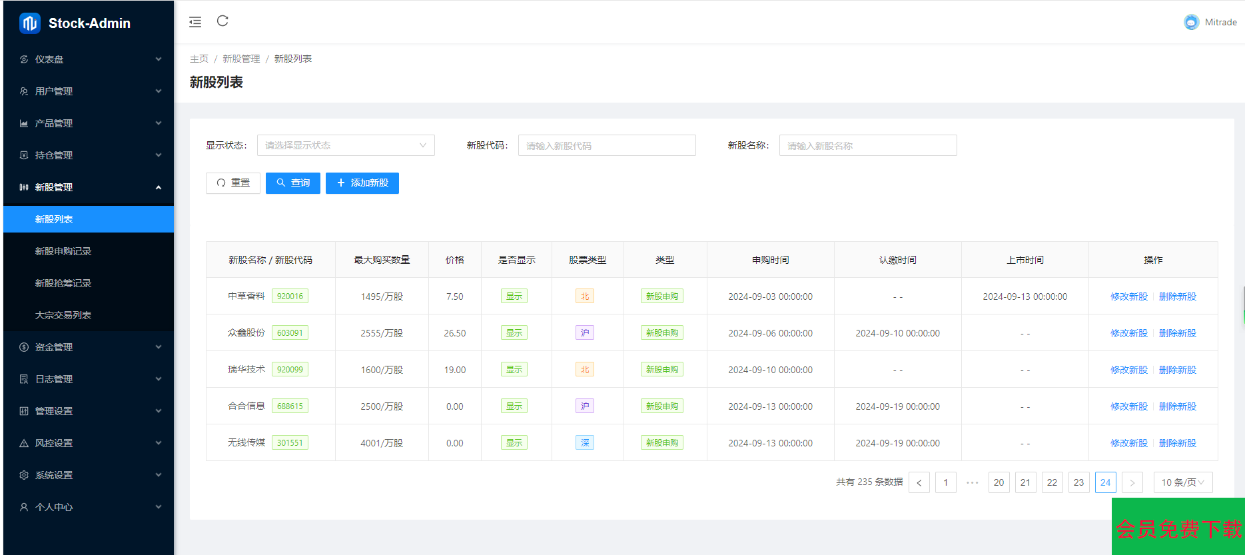This screenshot has width=1245, height=555.
Task: Click 修改新股 for 众鑫股份
Action: pyautogui.click(x=1129, y=333)
